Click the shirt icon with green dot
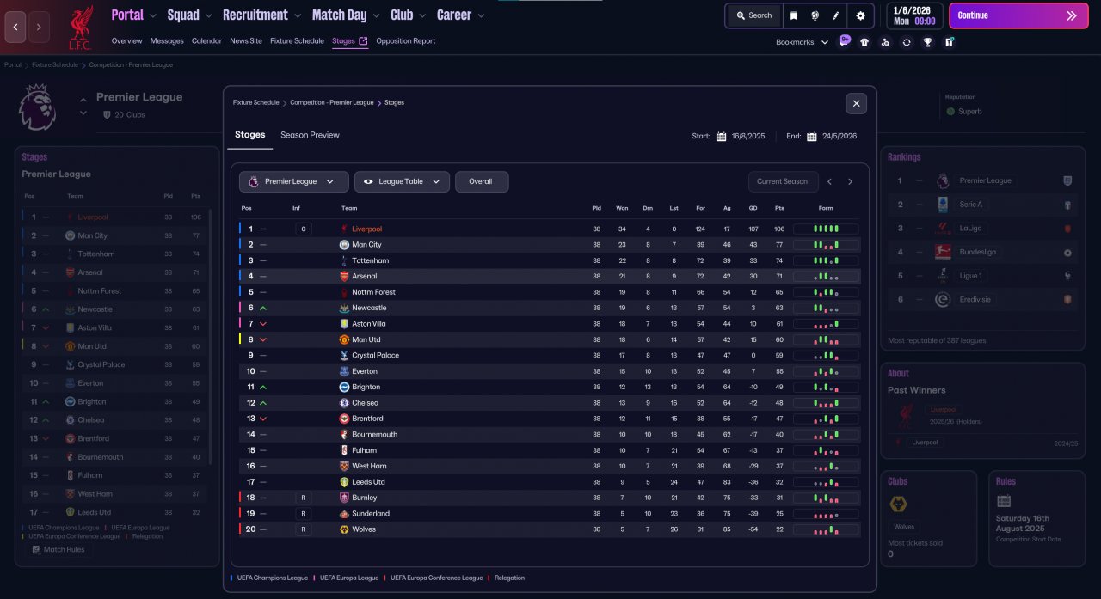This screenshot has height=599, width=1101. (949, 41)
